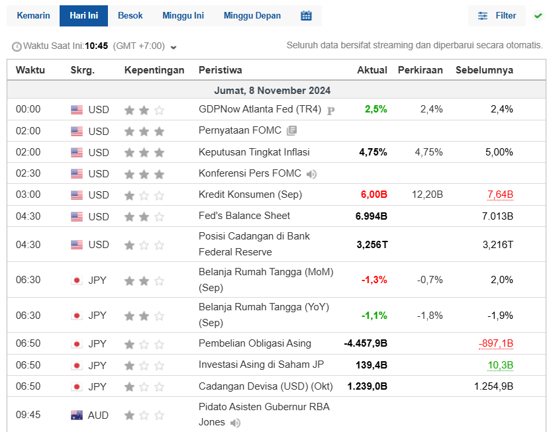Click the preliminary P icon next to GDPNow
The image size is (547, 432).
coord(330,110)
